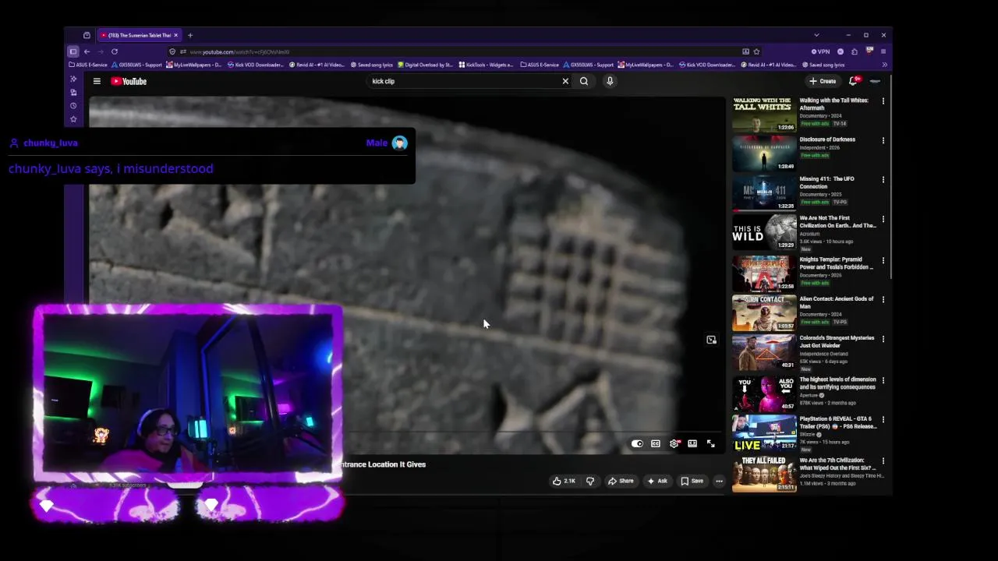Show hidden bookmarks with the double chevron

[884, 65]
